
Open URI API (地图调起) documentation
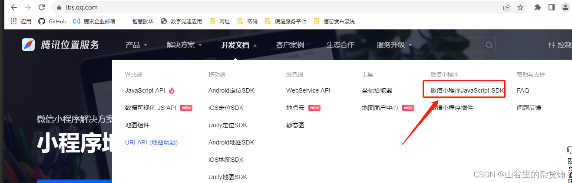151,142
